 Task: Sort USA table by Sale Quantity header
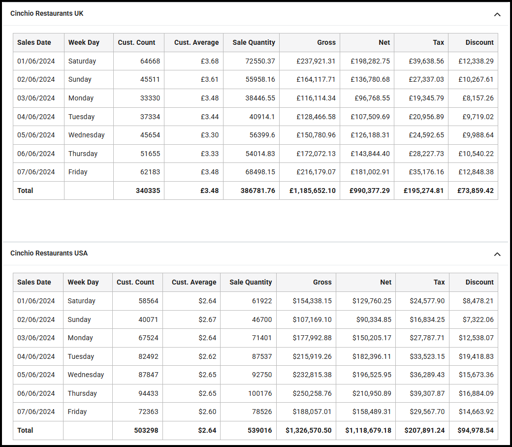click(x=251, y=283)
